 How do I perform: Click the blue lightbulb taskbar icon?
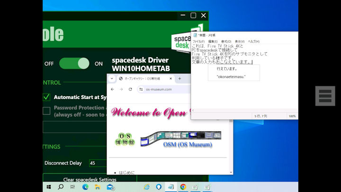(159, 187)
